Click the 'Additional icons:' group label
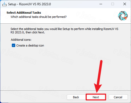This screenshot has width=131, height=103. tap(21, 40)
